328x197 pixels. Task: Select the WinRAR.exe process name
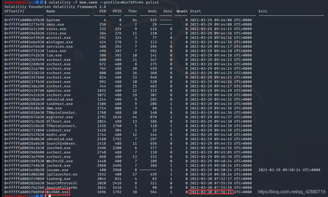pyautogui.click(x=57, y=192)
